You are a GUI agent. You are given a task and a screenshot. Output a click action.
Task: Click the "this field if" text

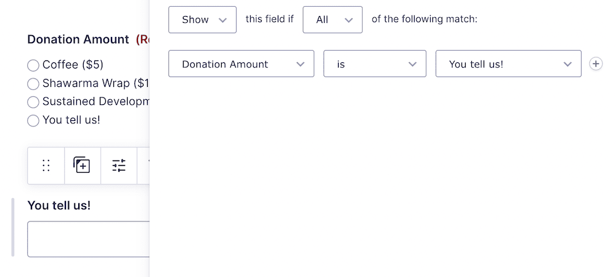click(270, 19)
